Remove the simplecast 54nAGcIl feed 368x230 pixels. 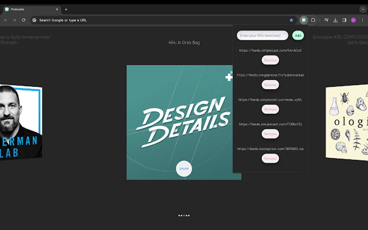(x=270, y=60)
